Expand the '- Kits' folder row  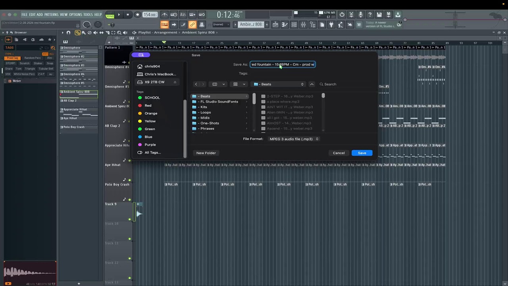(x=219, y=107)
